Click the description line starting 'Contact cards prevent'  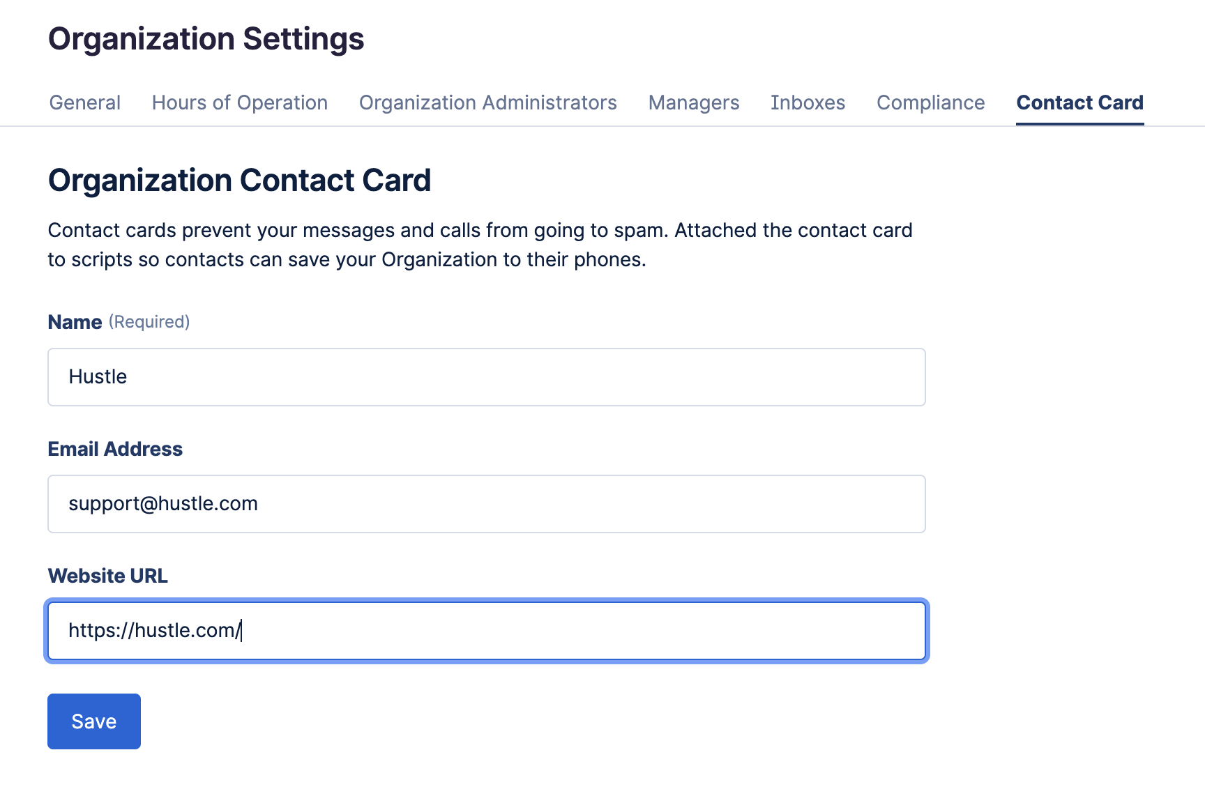coord(480,230)
